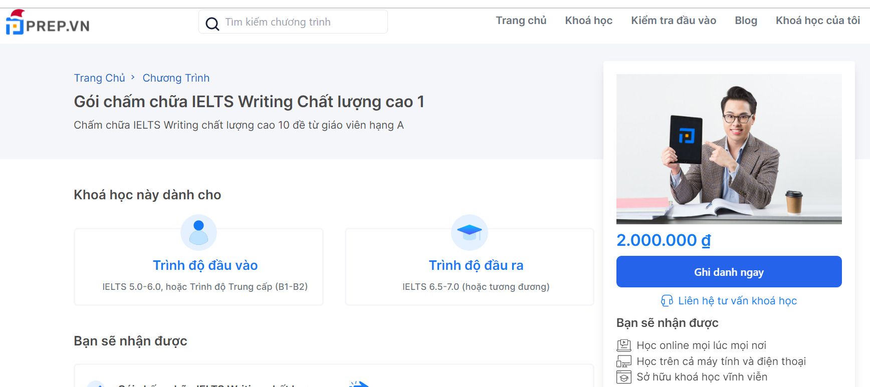Click the Chương Trình breadcrumb link
This screenshot has height=387, width=870.
pyautogui.click(x=176, y=78)
